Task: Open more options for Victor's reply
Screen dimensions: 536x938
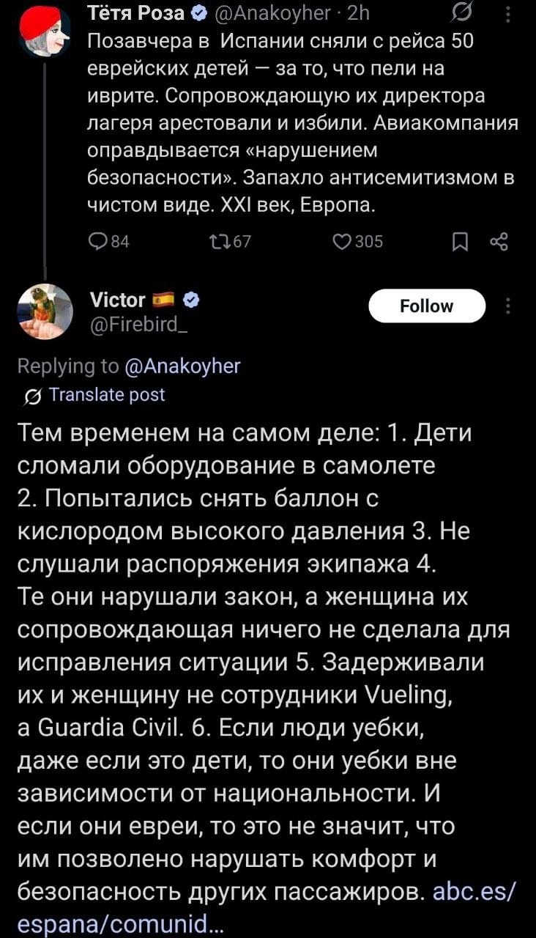Action: tap(508, 306)
